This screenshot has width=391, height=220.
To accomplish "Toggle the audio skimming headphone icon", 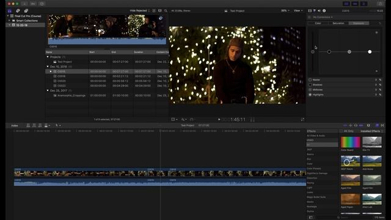I will click(356, 125).
